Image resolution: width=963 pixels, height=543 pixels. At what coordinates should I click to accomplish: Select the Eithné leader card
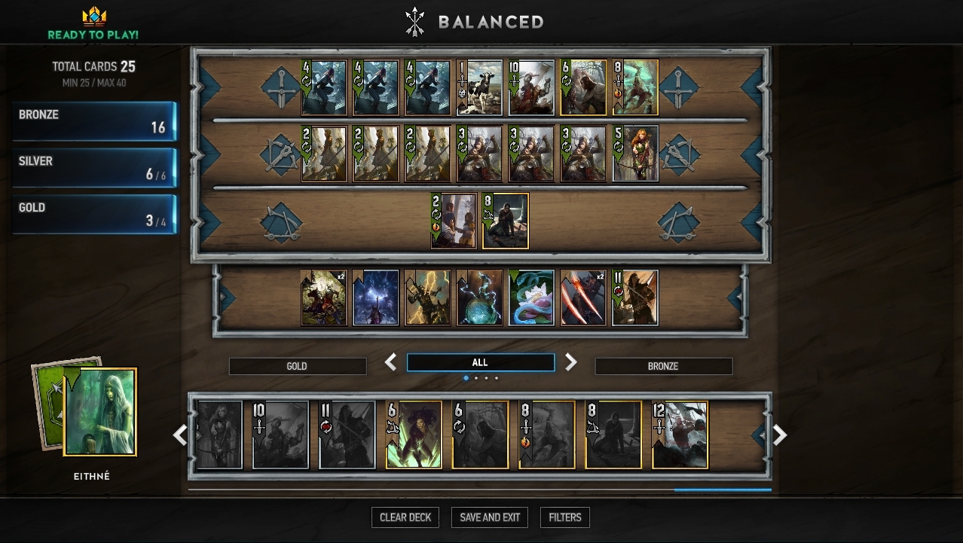click(100, 412)
